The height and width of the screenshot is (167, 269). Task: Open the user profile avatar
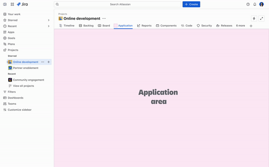pyautogui.click(x=261, y=4)
